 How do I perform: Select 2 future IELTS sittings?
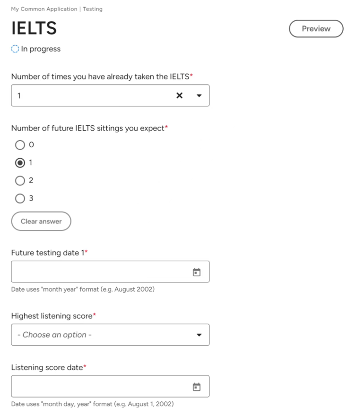click(x=20, y=181)
